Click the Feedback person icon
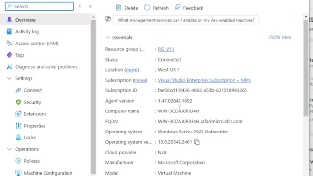 pyautogui.click(x=177, y=8)
